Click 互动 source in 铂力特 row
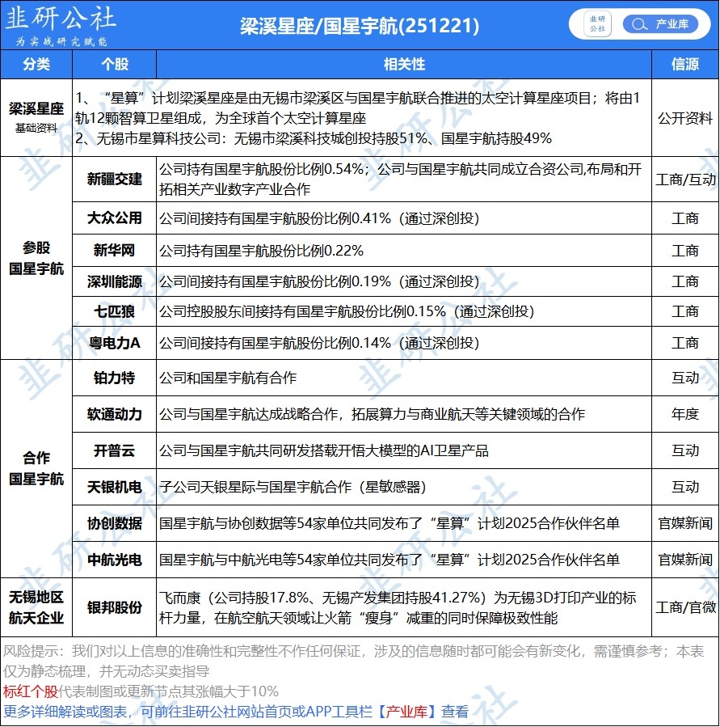The height and width of the screenshot is (727, 720). [684, 378]
